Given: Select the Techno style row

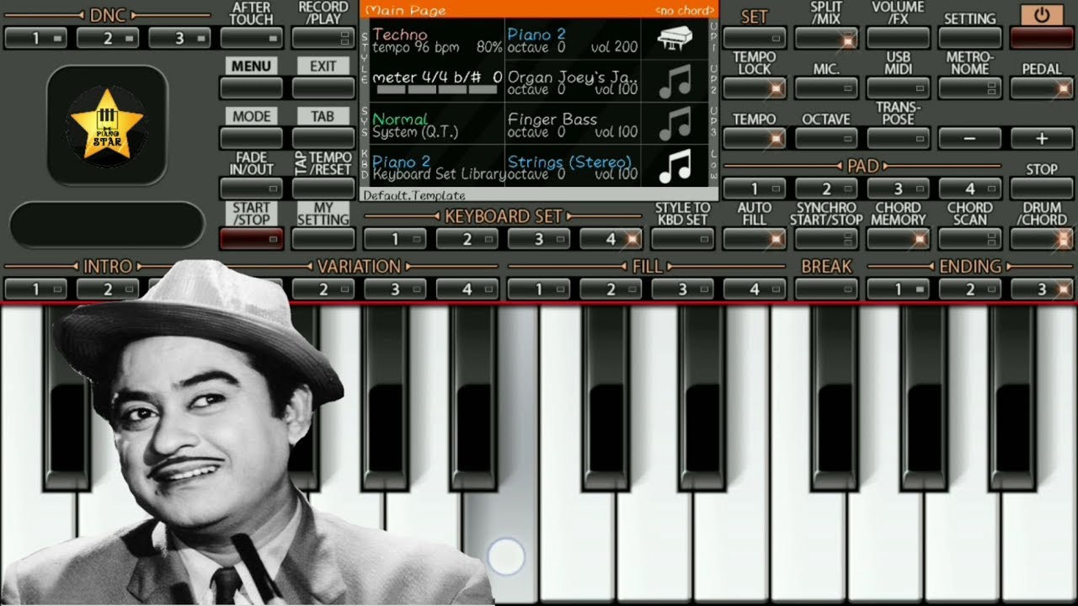Looking at the screenshot, I should (437, 40).
